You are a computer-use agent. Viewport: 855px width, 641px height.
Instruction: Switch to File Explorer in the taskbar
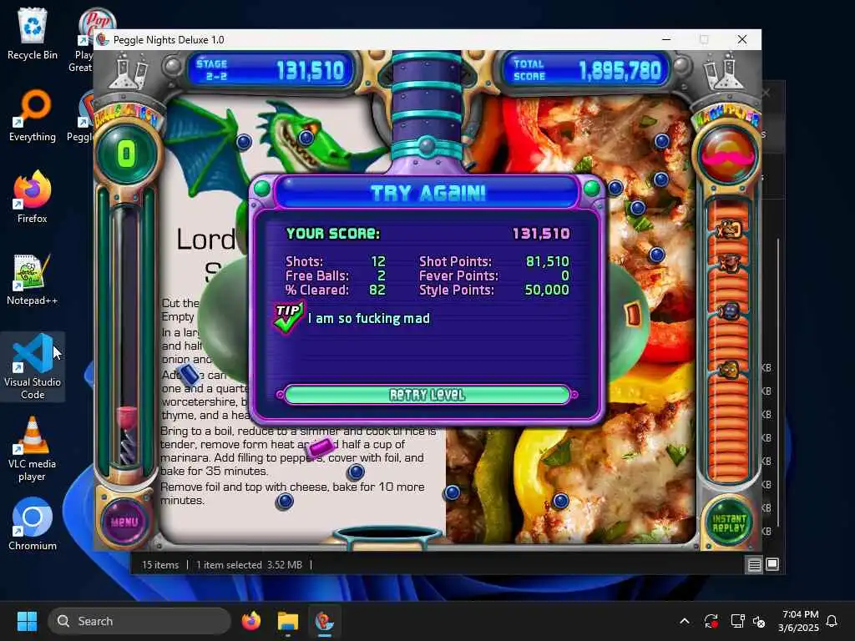coord(288,621)
